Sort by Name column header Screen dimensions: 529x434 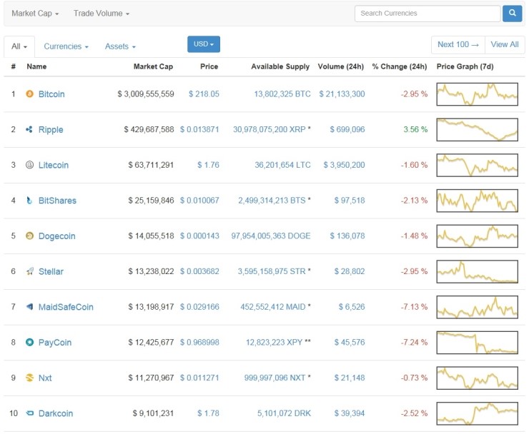pos(36,66)
